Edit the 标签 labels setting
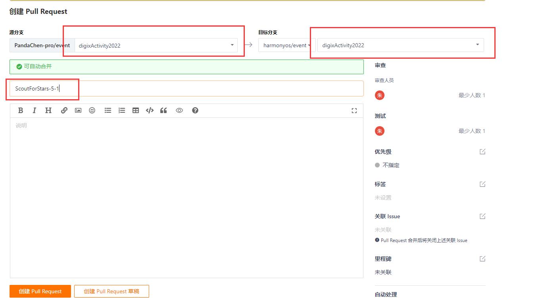Image resolution: width=538 pixels, height=298 pixels. (482, 184)
